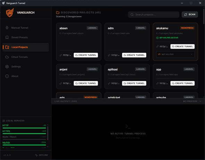Click the cloud icon next to Cloud Tunnels
This screenshot has width=205, height=160.
[7, 57]
